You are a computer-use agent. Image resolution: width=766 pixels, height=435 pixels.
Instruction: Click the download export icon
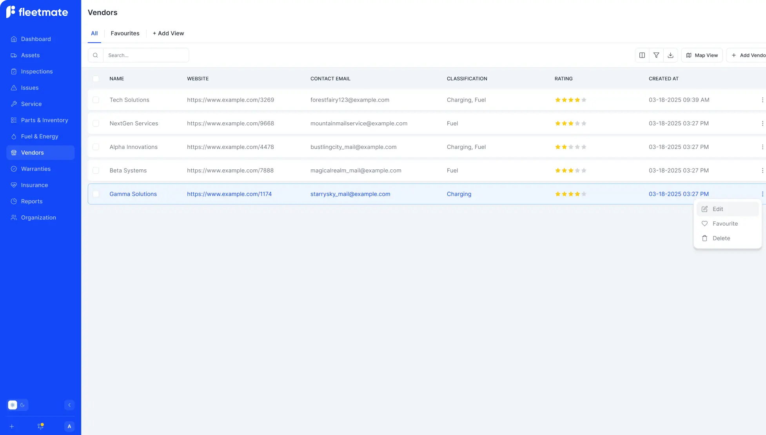670,55
